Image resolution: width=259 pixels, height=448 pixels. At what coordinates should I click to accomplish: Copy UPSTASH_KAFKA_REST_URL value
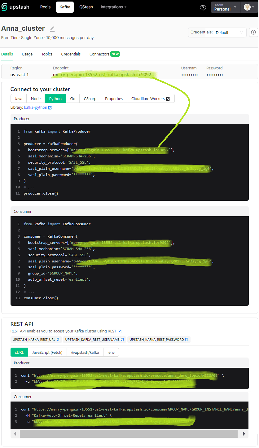58,340
